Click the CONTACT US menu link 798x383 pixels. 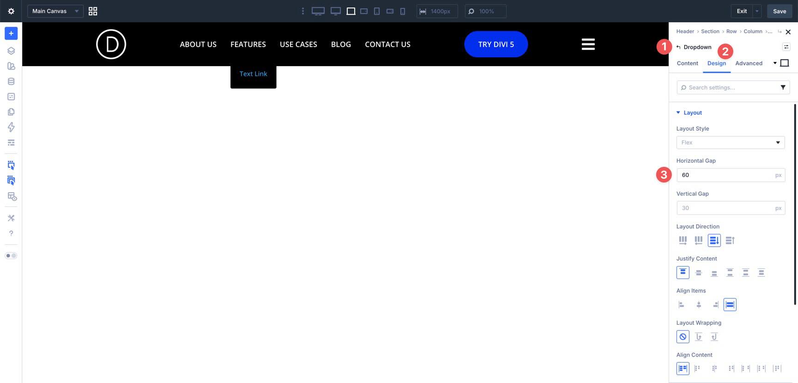point(387,44)
